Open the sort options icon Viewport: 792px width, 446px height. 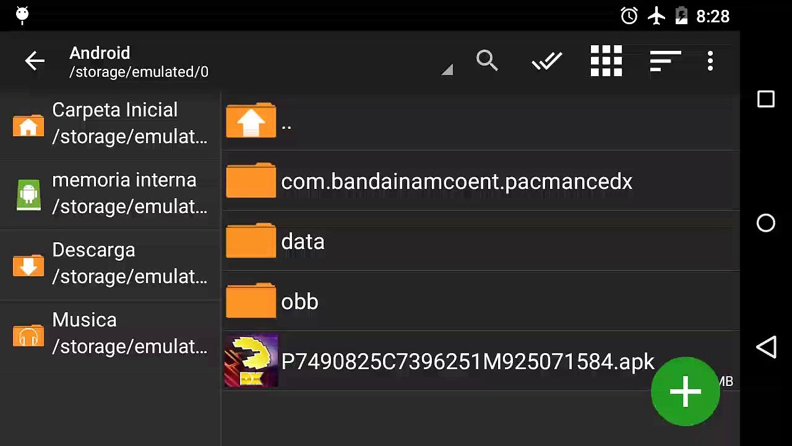(665, 61)
